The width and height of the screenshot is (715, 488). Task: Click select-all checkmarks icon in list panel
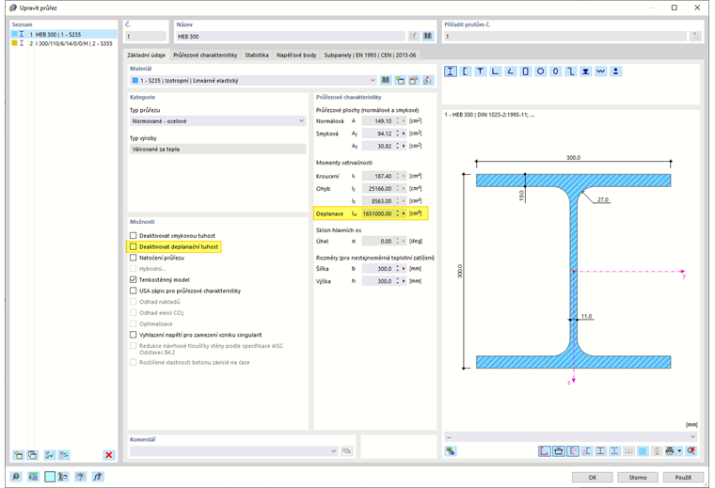(x=49, y=455)
